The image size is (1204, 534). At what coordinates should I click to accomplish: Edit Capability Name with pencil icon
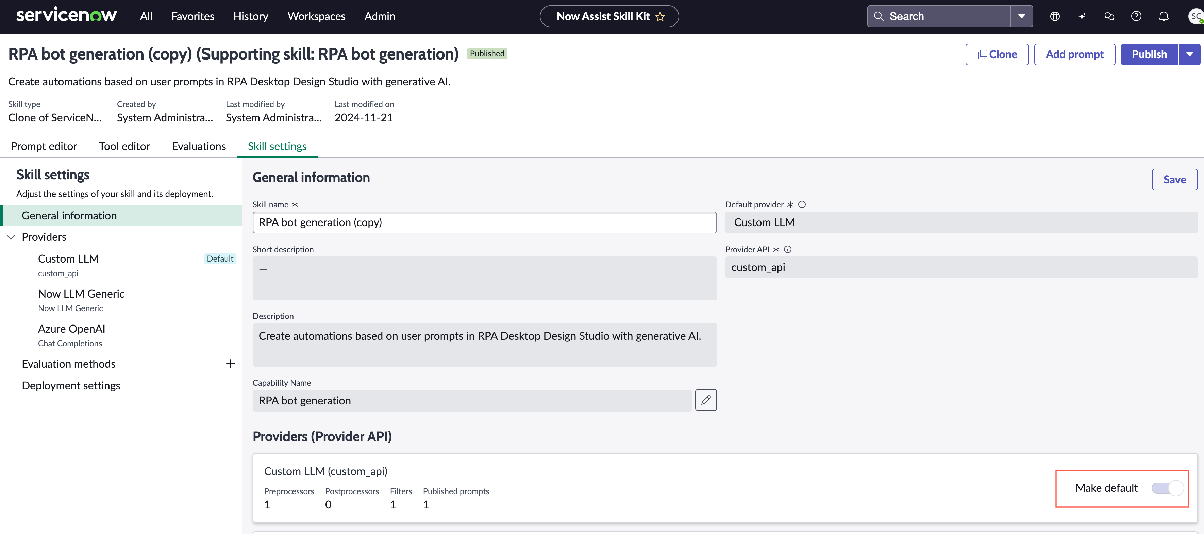coord(705,400)
